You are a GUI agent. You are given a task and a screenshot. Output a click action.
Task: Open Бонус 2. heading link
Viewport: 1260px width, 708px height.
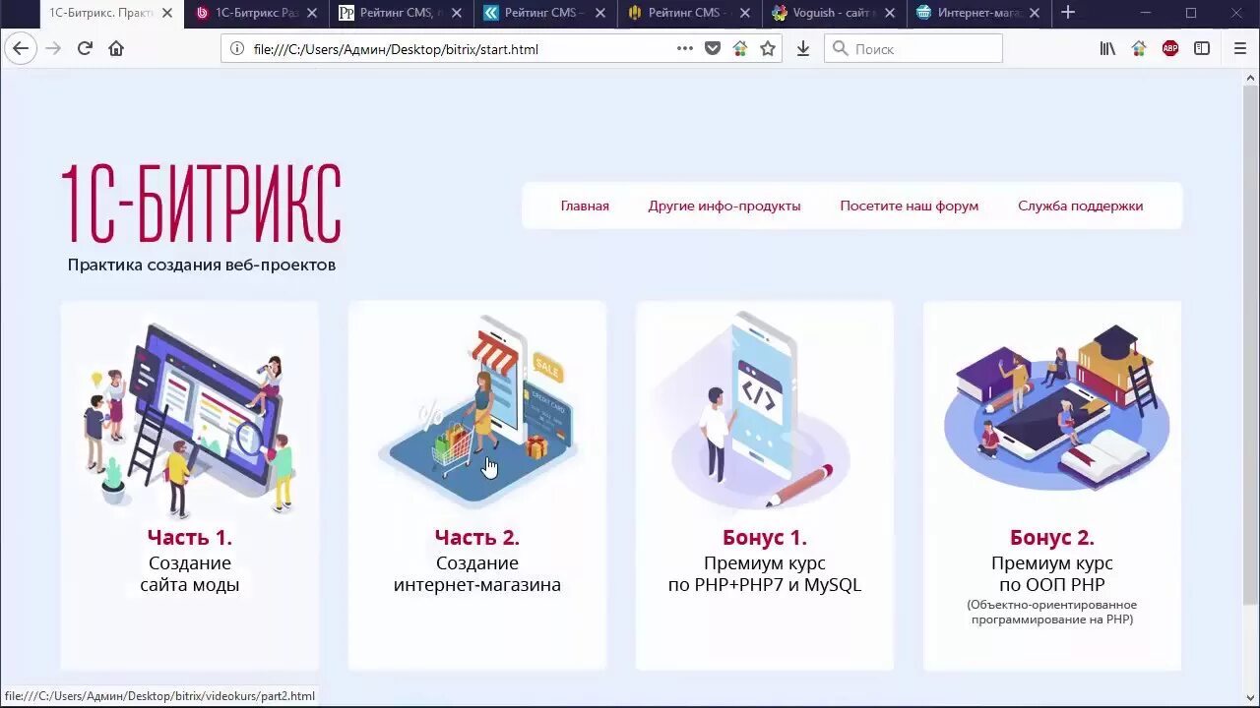[1052, 538]
